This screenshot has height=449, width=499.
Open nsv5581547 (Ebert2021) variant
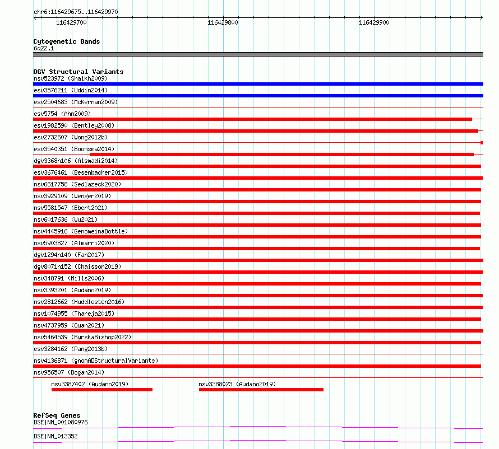tap(71, 208)
